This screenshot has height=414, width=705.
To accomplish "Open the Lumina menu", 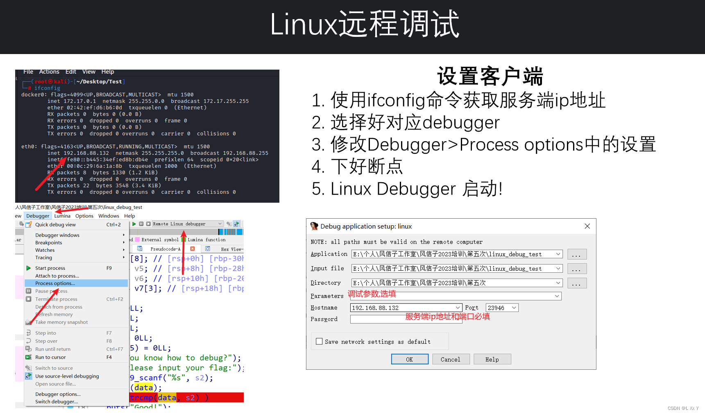I will tap(62, 216).
